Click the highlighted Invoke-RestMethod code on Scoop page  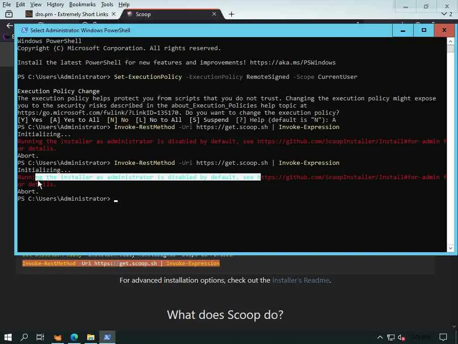click(121, 263)
